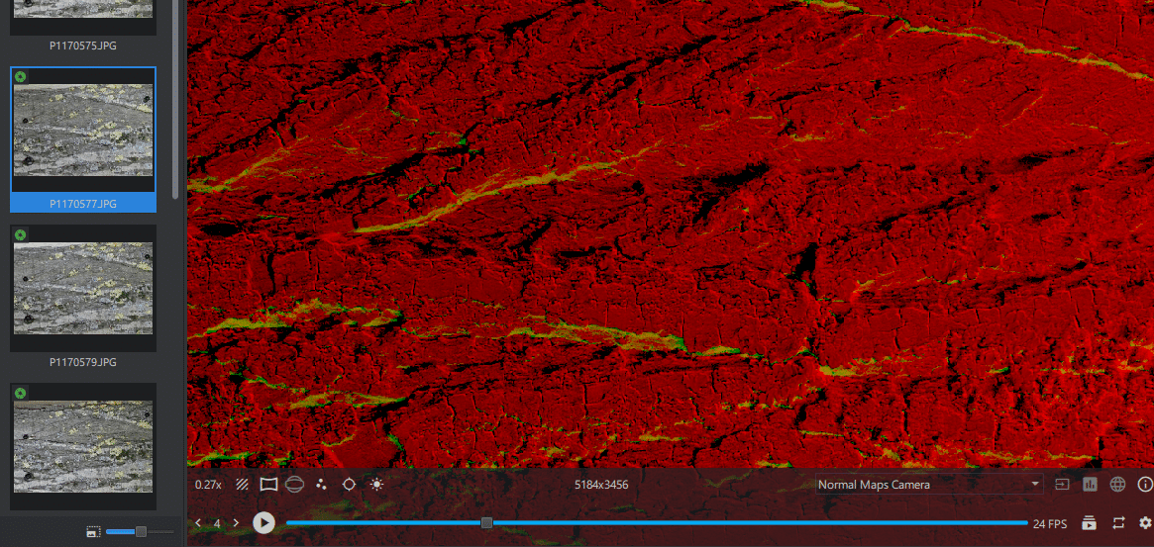The height and width of the screenshot is (547, 1154).
Task: Click the thumbnail size slider handle
Action: coord(141,532)
